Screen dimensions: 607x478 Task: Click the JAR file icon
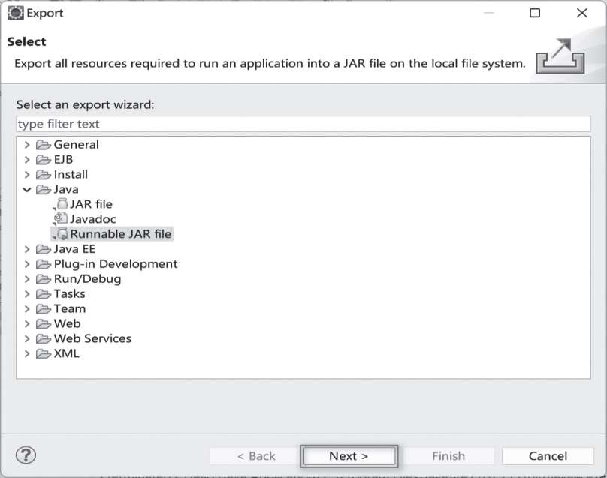pyautogui.click(x=62, y=204)
